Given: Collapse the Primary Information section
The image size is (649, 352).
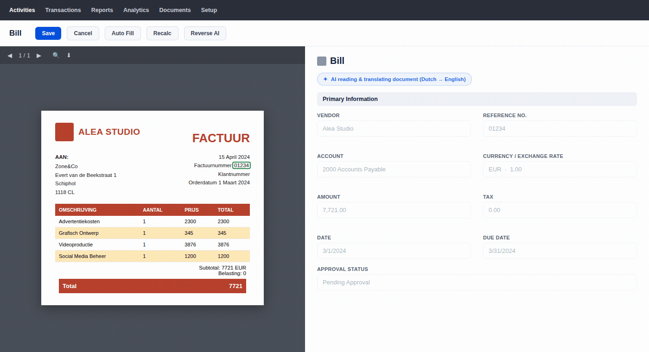Looking at the screenshot, I should pos(477,99).
